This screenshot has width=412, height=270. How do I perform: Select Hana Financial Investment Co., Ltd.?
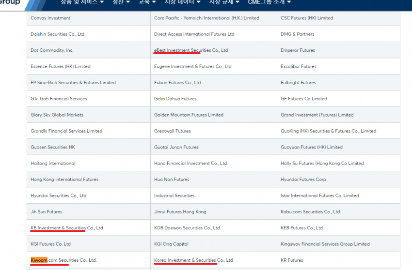pos(191,163)
